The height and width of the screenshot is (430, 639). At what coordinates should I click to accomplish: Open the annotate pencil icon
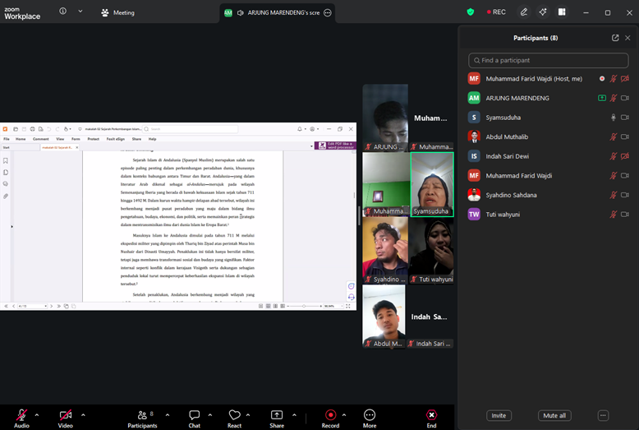[524, 12]
